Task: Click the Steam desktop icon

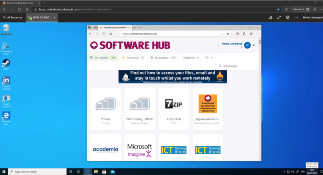Action: coord(6,63)
